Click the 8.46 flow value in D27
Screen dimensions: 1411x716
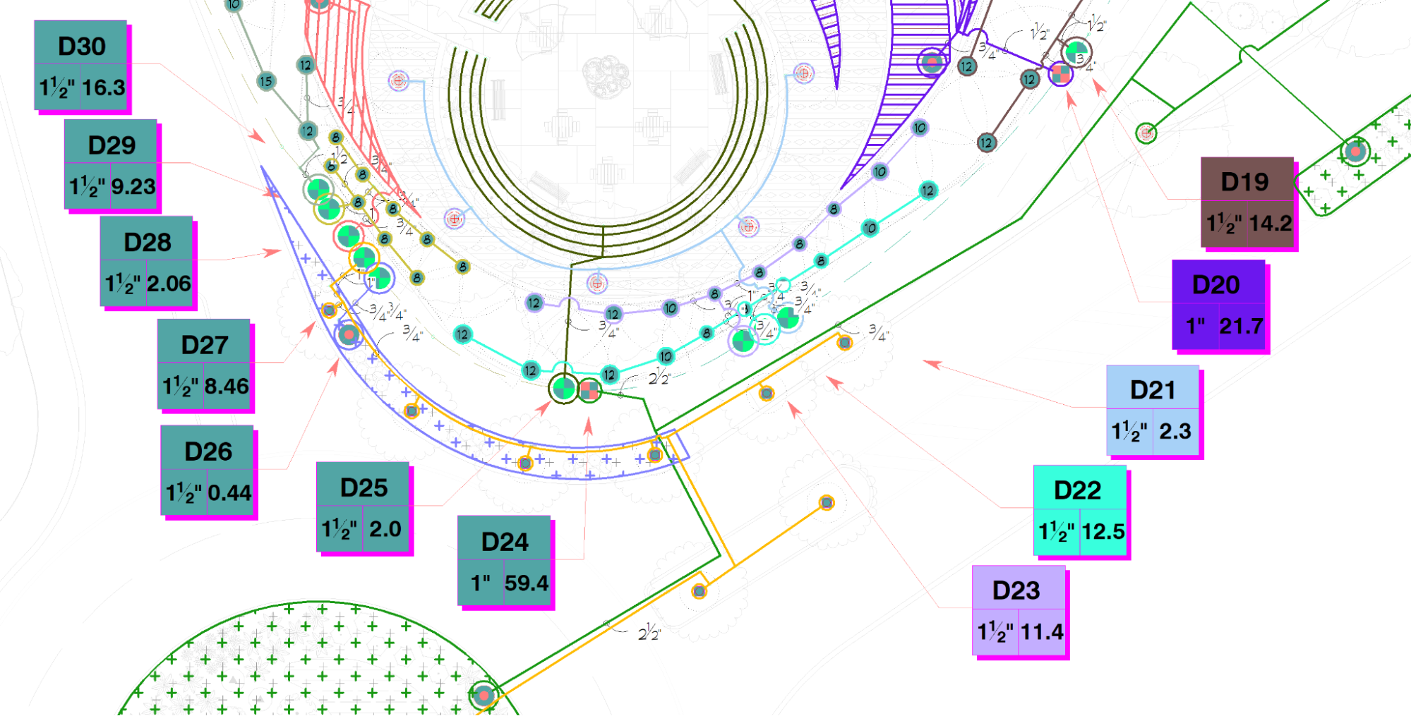[227, 387]
